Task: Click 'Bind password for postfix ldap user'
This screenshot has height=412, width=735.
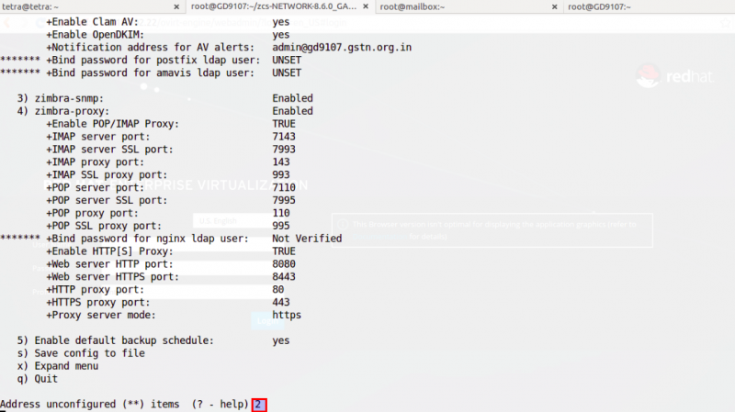Action: pyautogui.click(x=153, y=60)
